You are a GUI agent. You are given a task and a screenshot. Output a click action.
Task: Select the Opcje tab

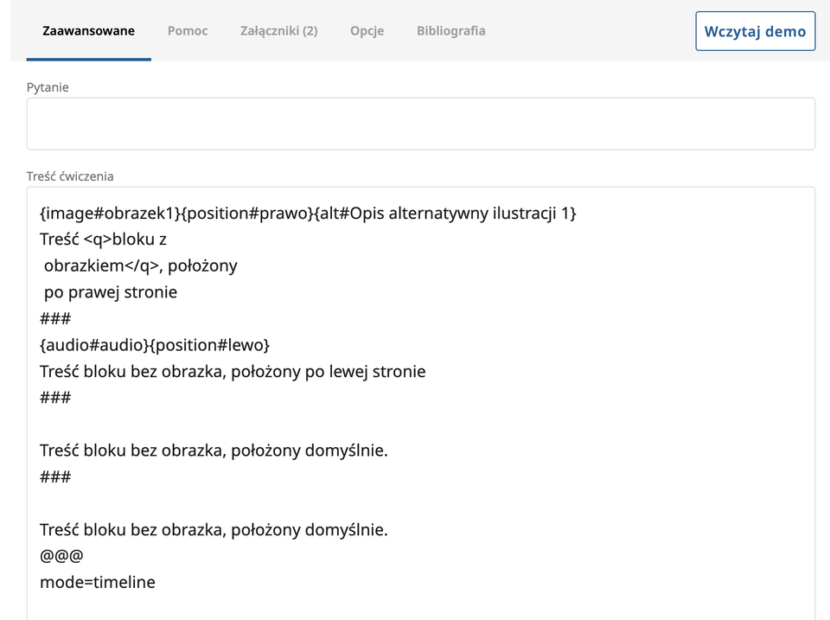[x=367, y=31]
